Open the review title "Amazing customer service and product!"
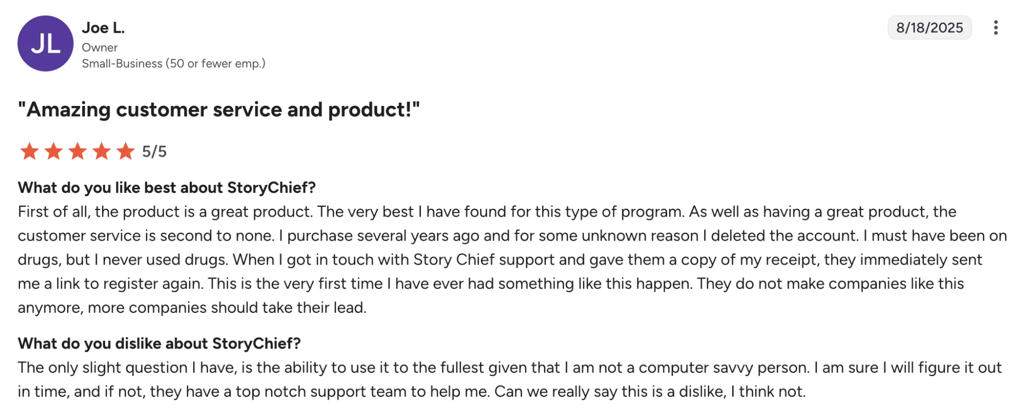Viewport: 1025px width, 410px height. 219,109
